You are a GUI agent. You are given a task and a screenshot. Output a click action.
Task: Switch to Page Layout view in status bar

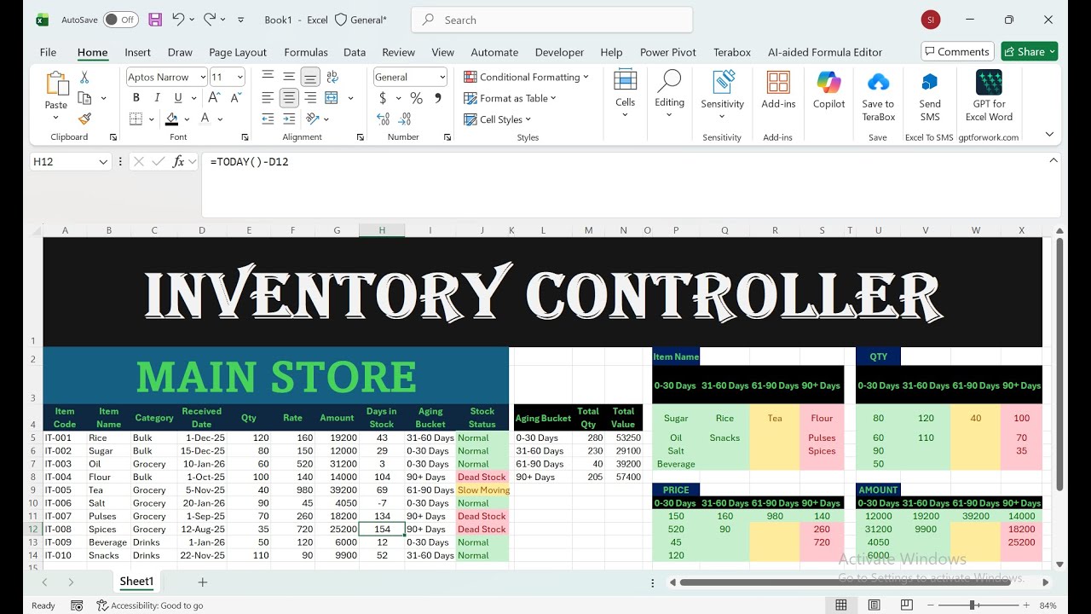click(875, 605)
